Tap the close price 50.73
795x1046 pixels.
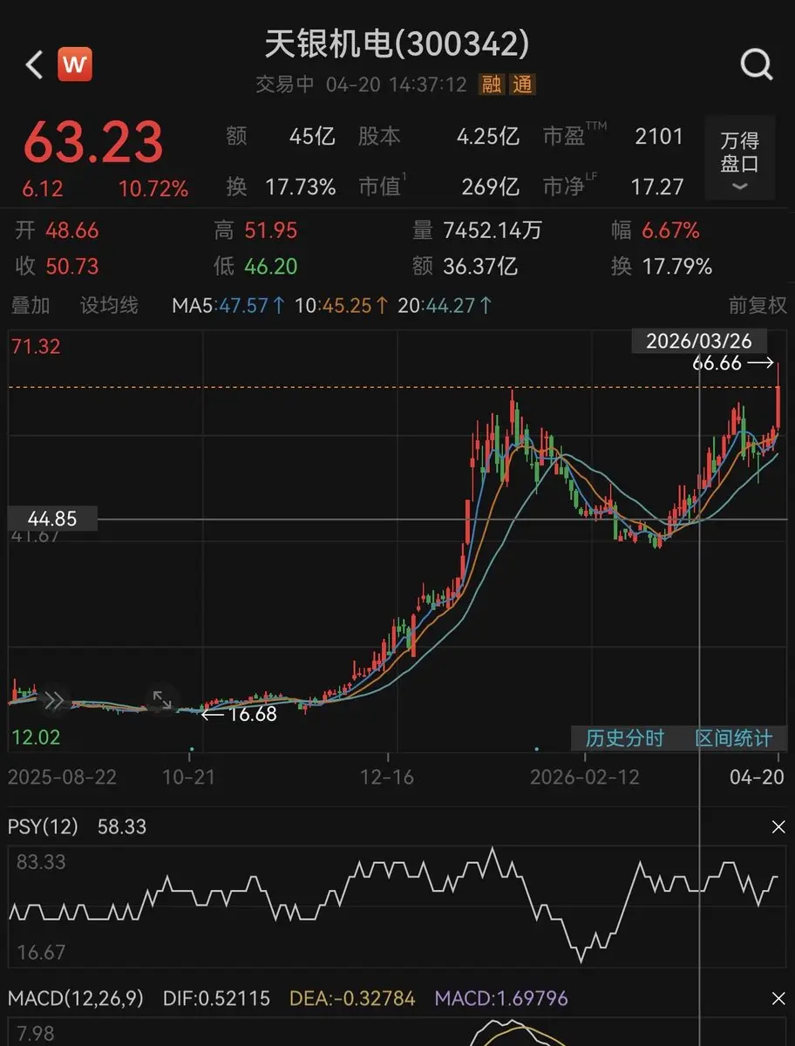[x=72, y=266]
